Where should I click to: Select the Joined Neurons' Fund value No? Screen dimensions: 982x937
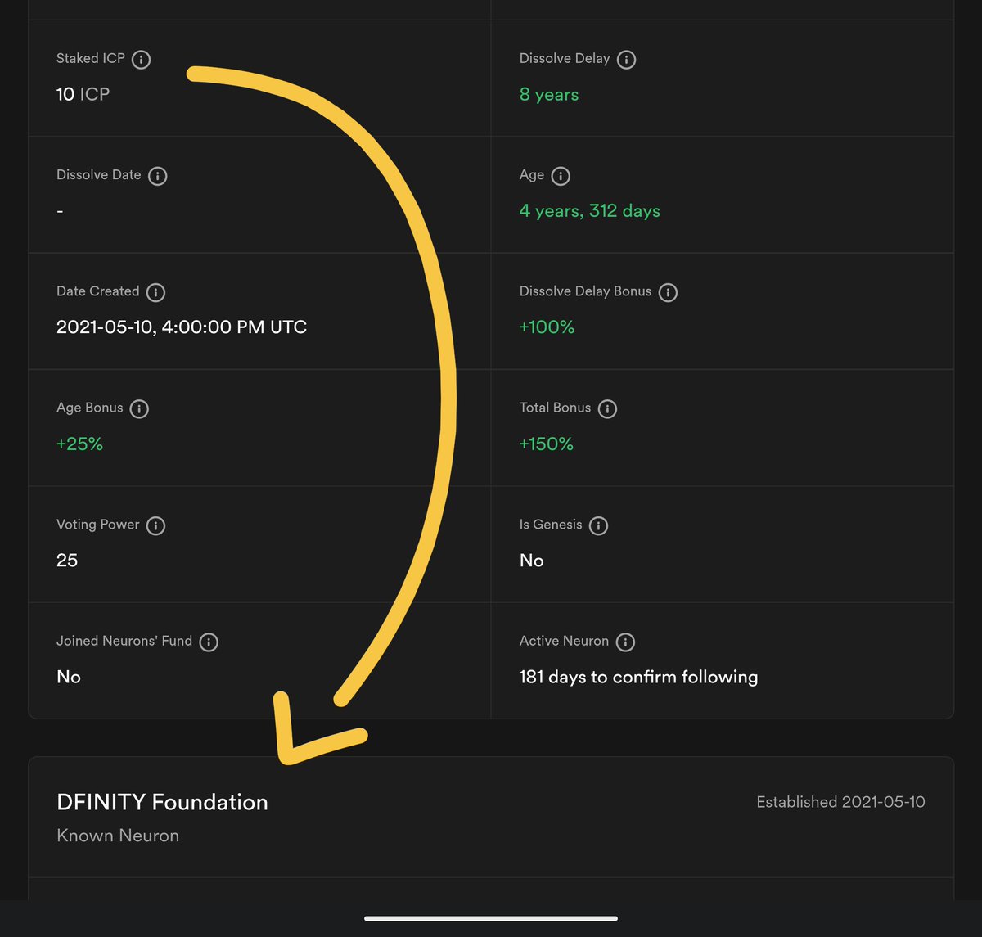click(69, 677)
